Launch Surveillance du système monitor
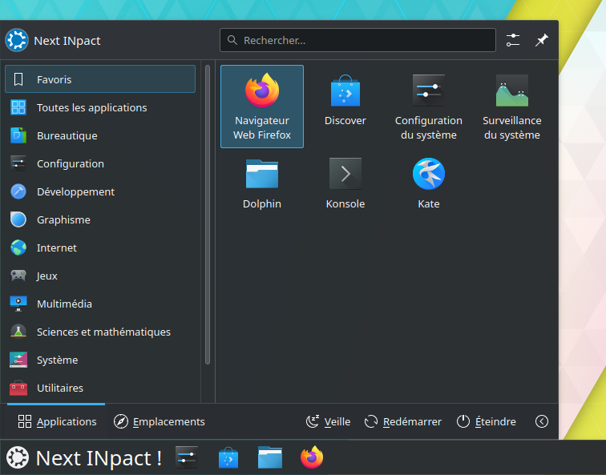 point(511,107)
